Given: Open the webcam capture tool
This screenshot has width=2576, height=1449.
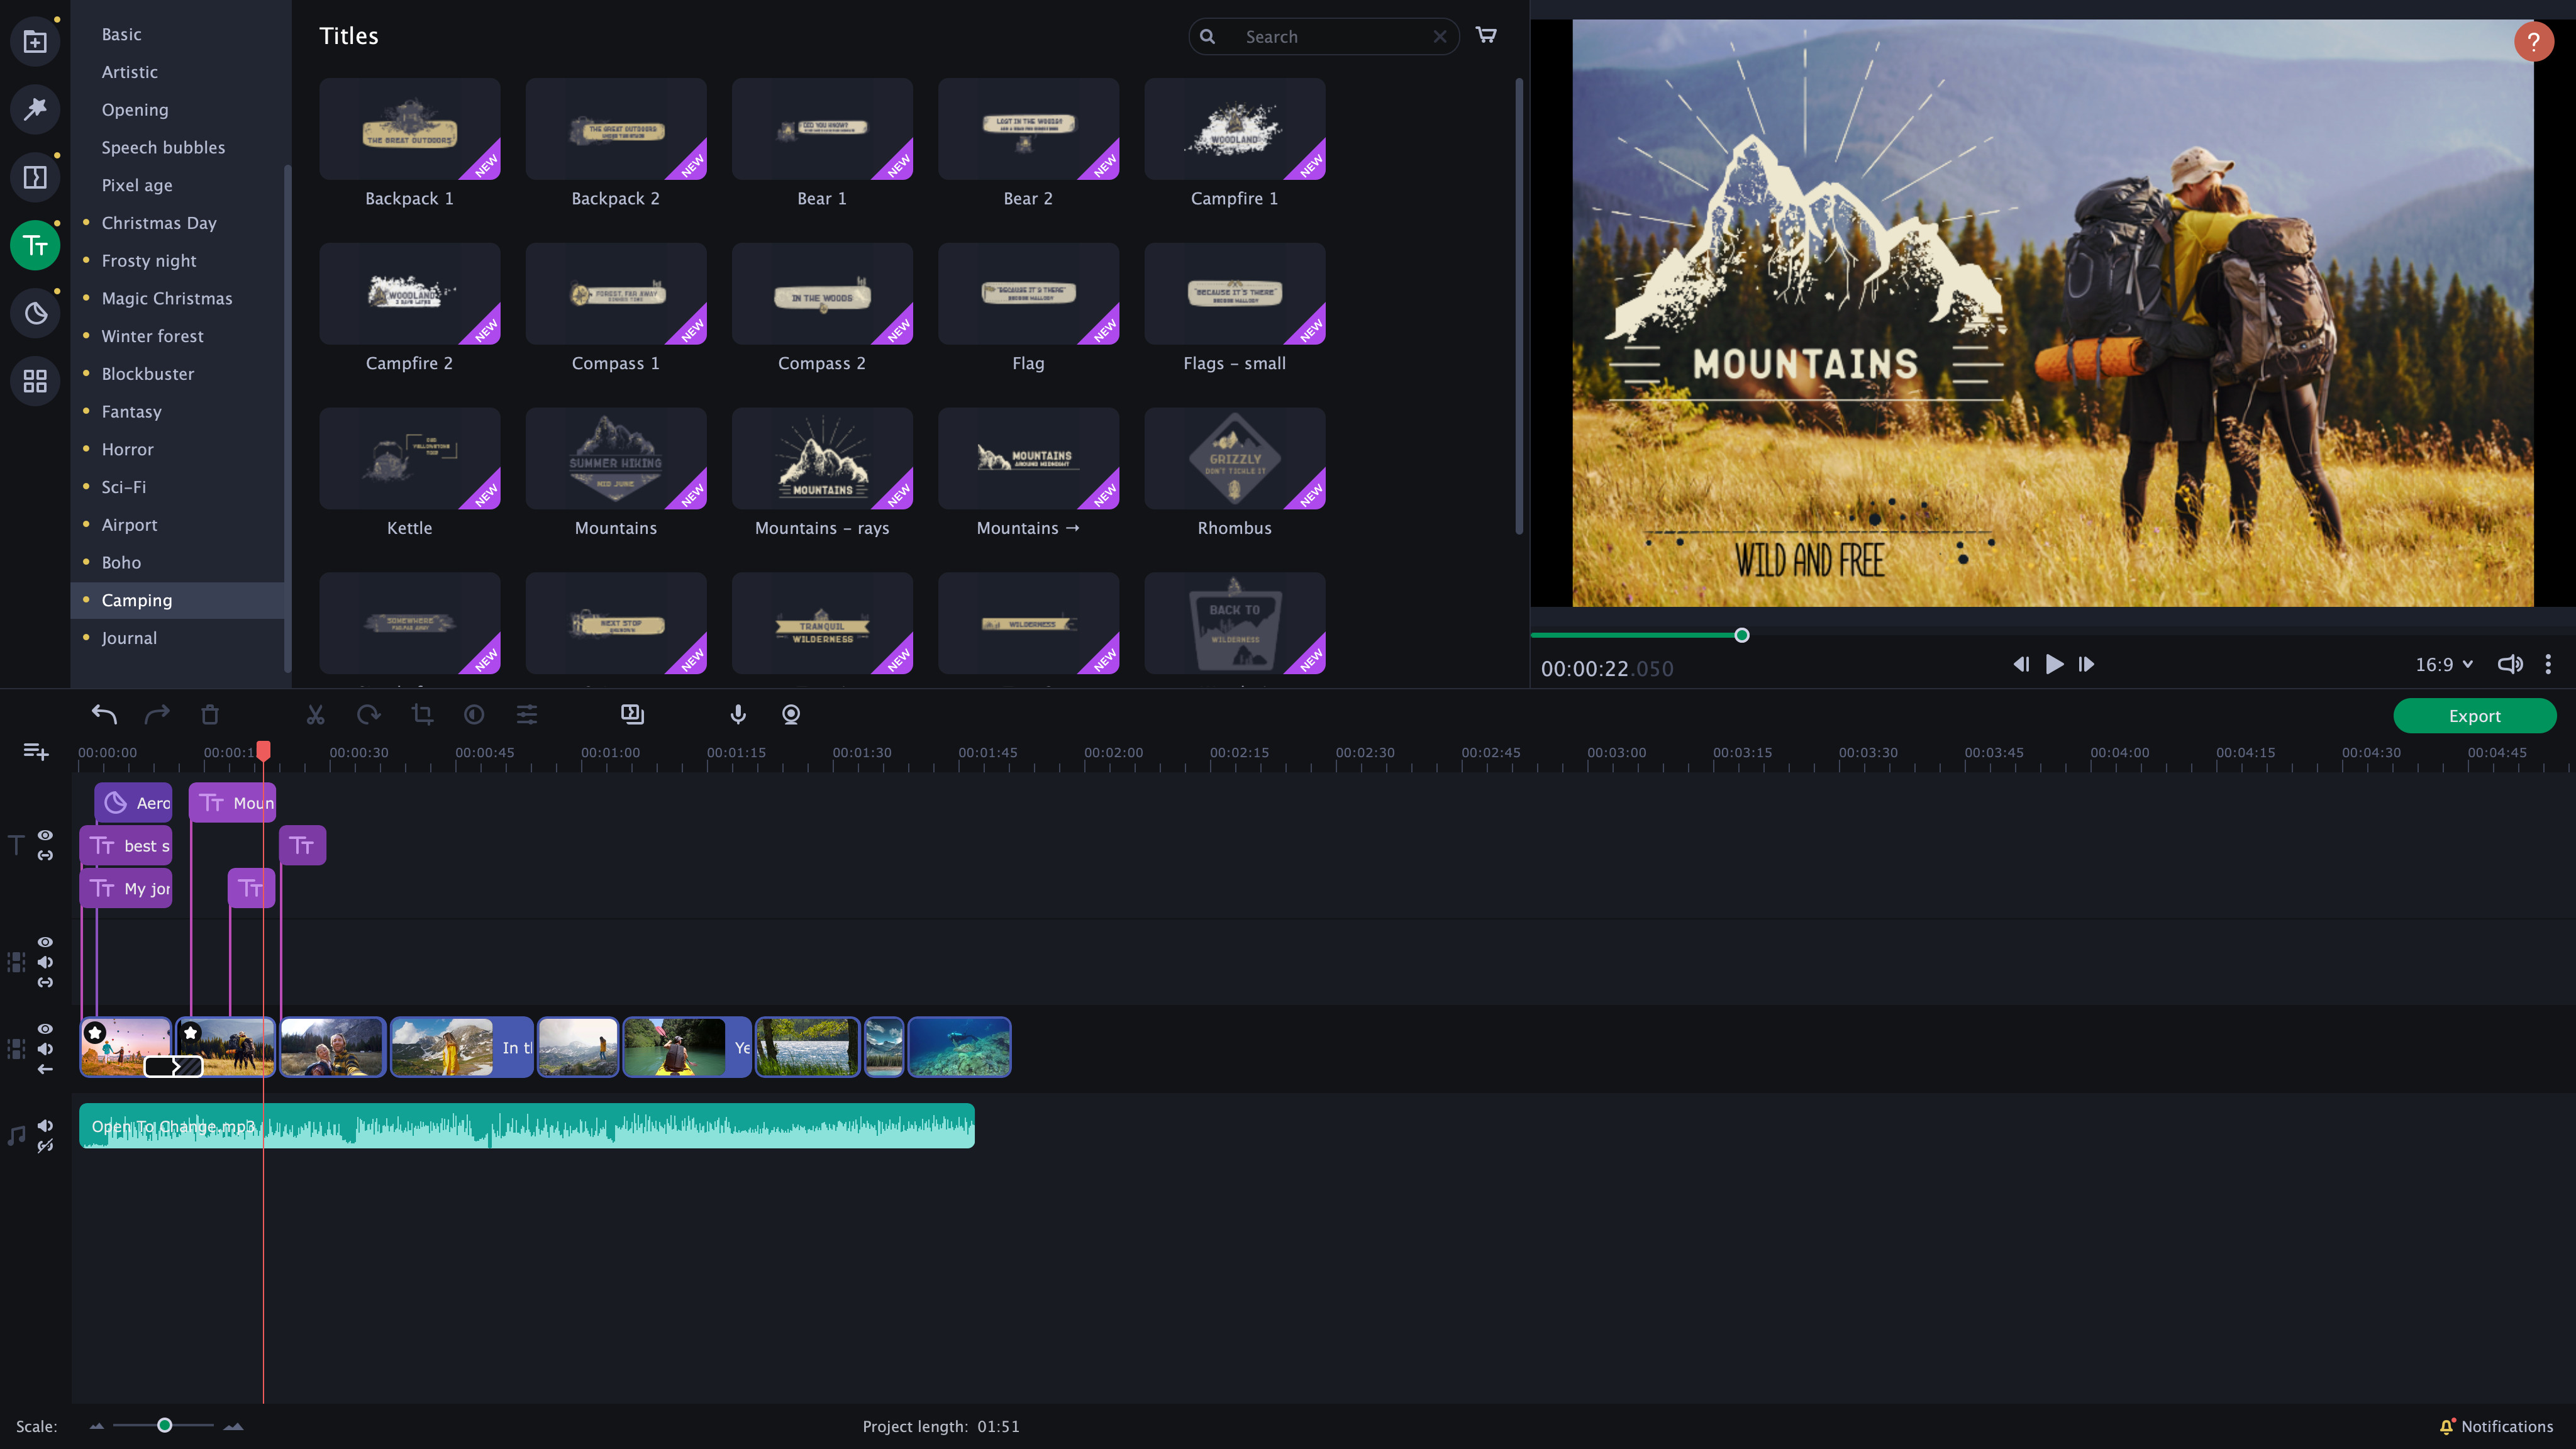Looking at the screenshot, I should (790, 715).
